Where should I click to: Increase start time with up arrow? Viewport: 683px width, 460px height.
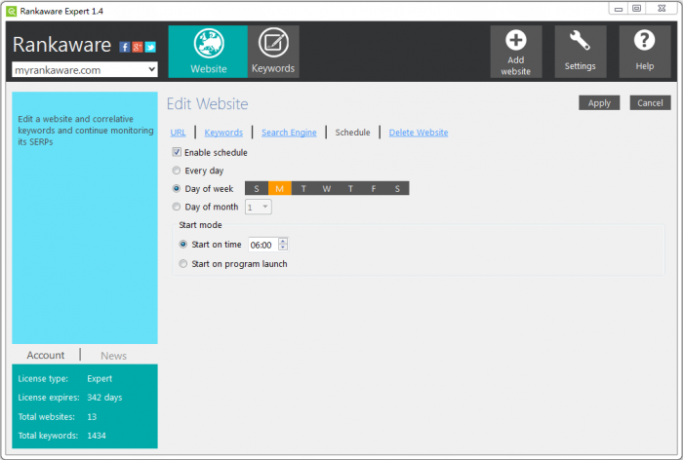[283, 241]
